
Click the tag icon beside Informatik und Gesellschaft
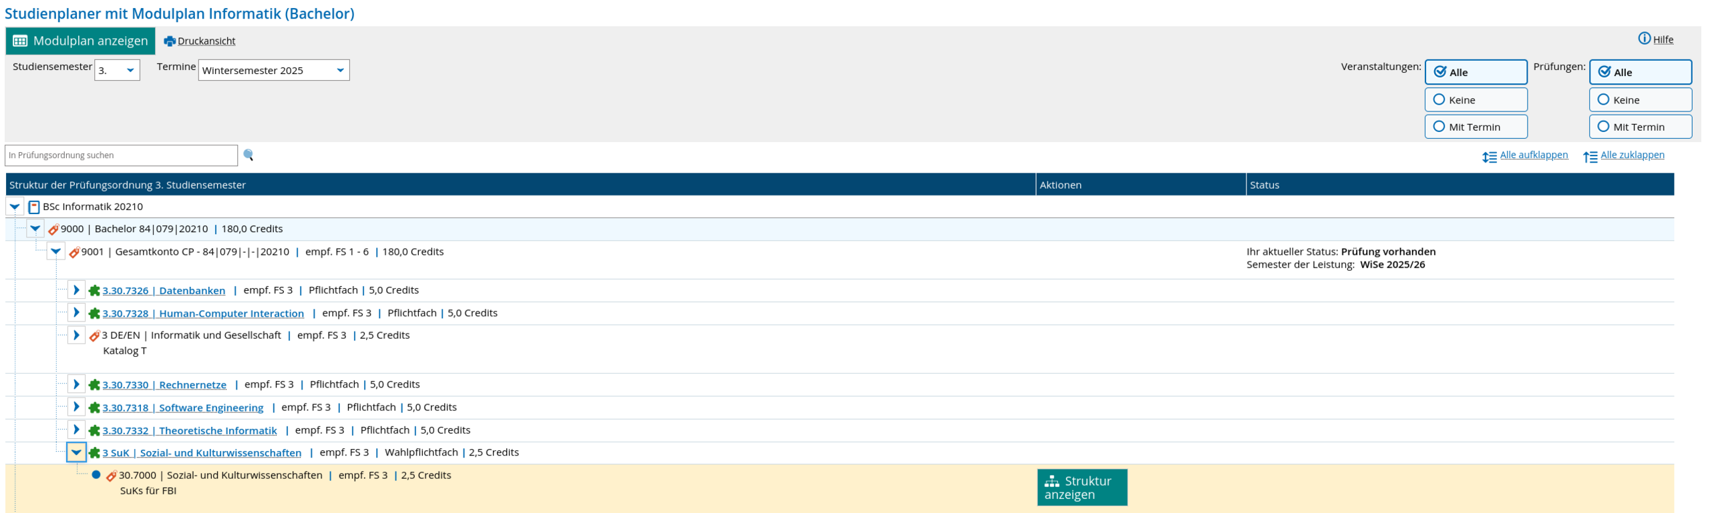[94, 336]
